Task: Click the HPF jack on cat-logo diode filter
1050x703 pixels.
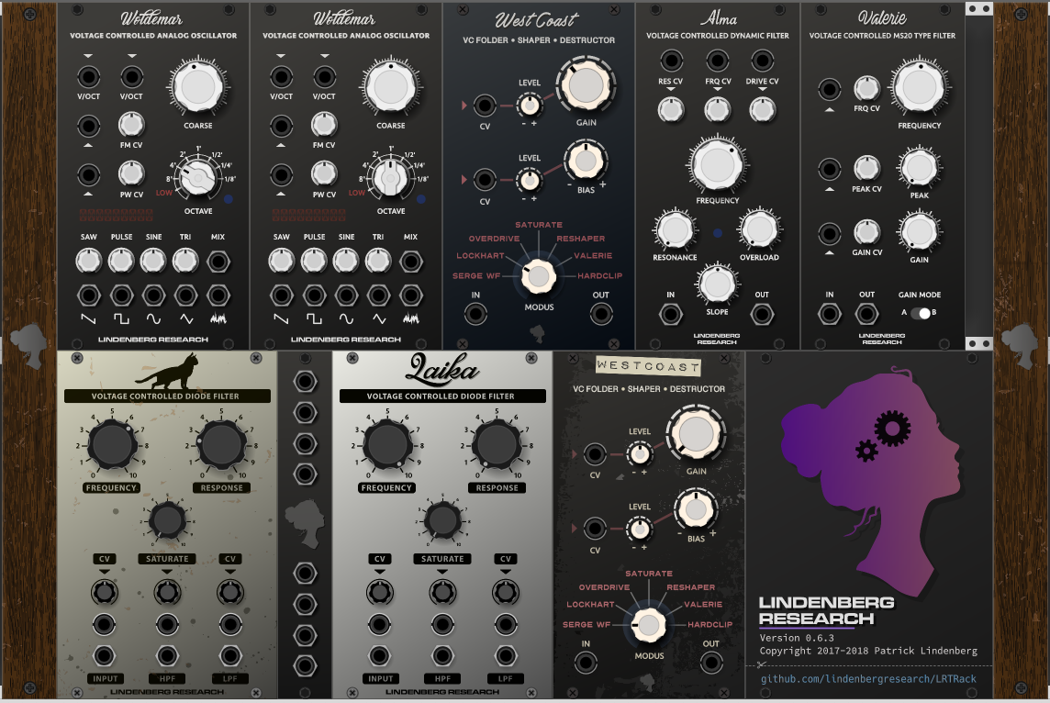Action: coord(167,655)
